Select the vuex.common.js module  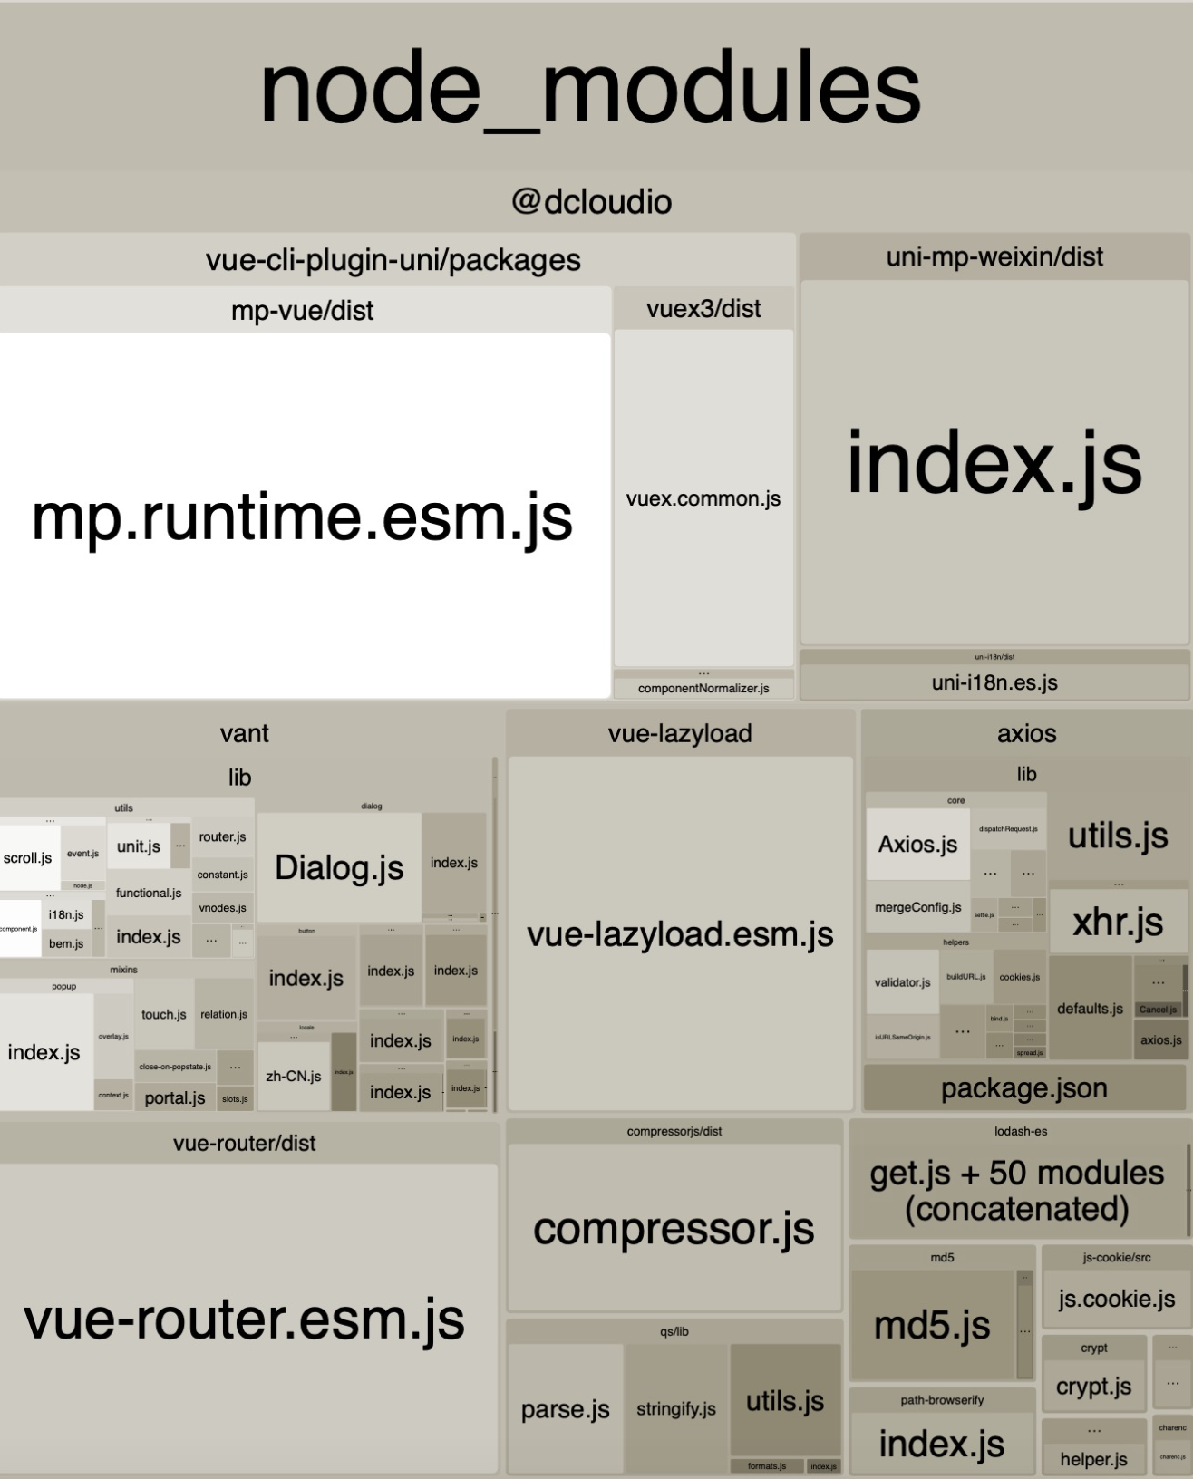pyautogui.click(x=703, y=498)
